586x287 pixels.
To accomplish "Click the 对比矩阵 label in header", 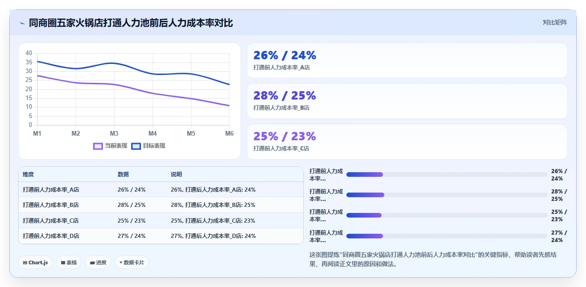I will [554, 22].
